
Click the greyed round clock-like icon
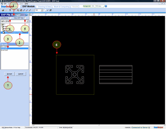(33, 10)
